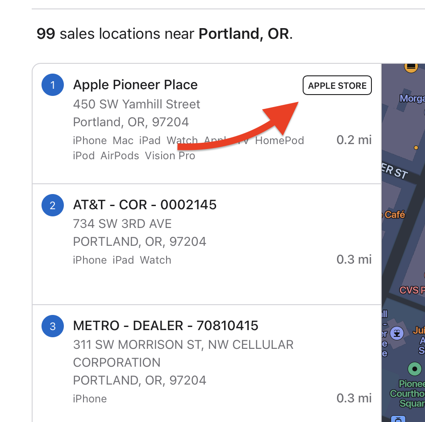Click the Vision Pro product tag
The width and height of the screenshot is (425, 422).
click(170, 156)
